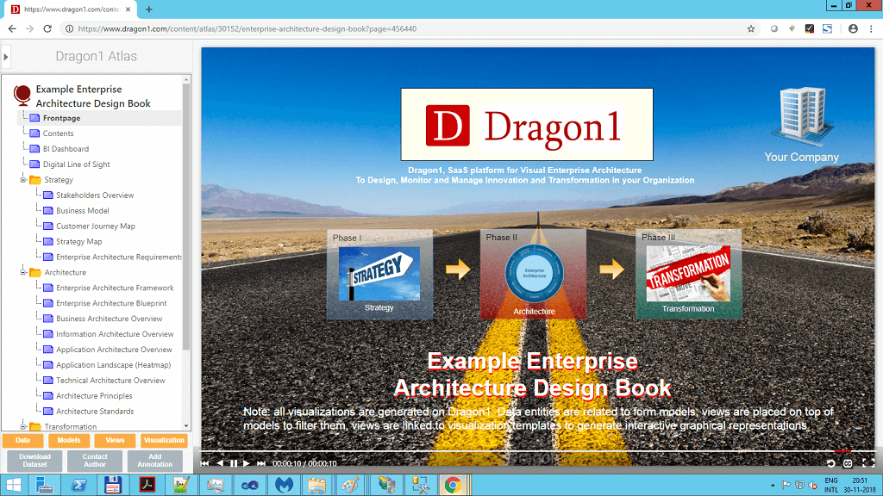Image resolution: width=883 pixels, height=496 pixels.
Task: Launch PowerShell from the taskbar
Action: coord(78,485)
